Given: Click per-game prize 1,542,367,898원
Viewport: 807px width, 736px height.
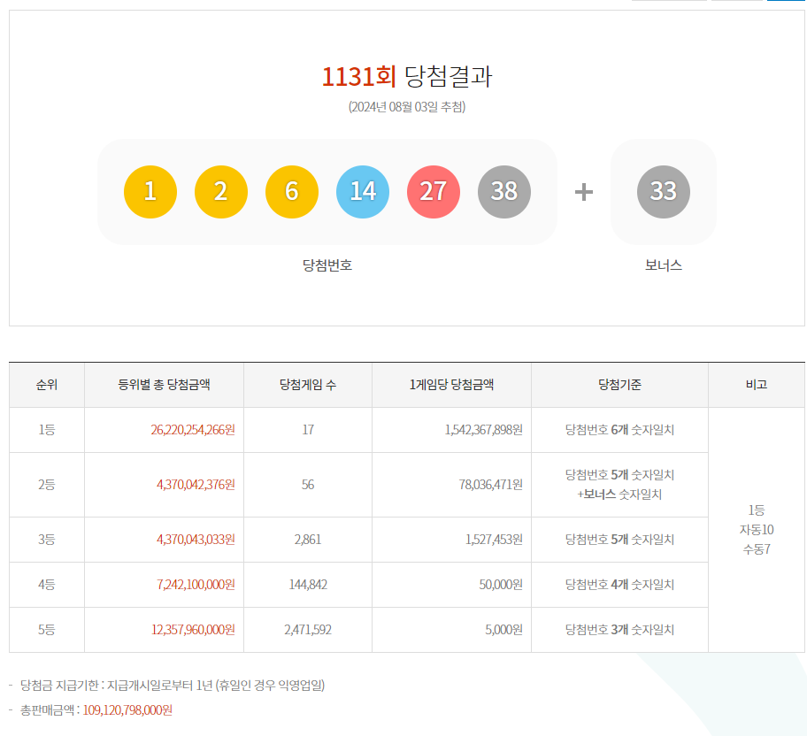Looking at the screenshot, I should [484, 430].
